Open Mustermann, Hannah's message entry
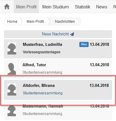Image resolution: width=116 pixels, height=121 pixels. pyautogui.click(x=58, y=111)
